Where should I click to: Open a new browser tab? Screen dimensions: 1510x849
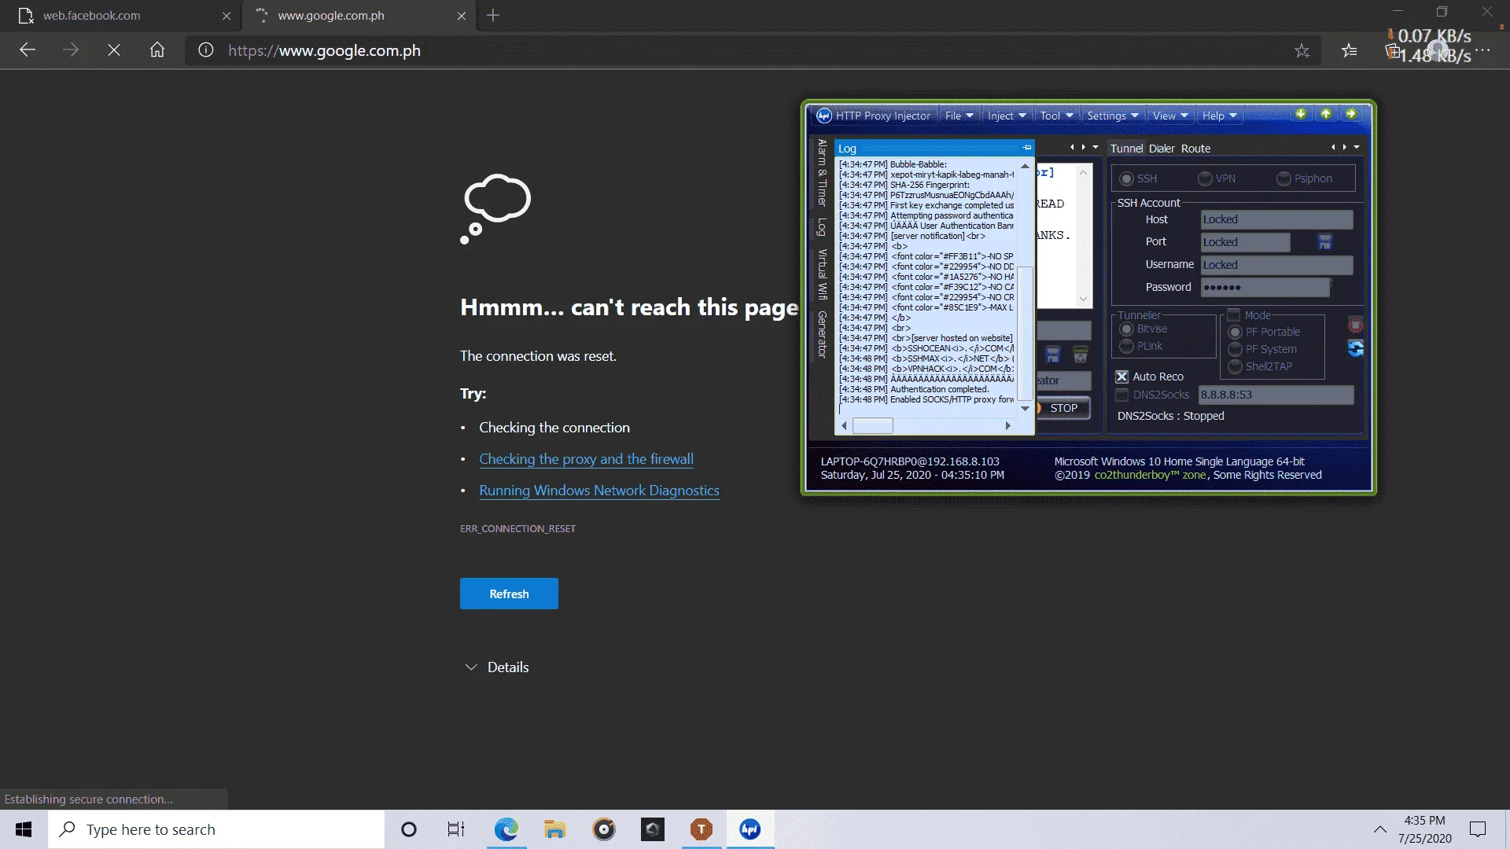(493, 16)
